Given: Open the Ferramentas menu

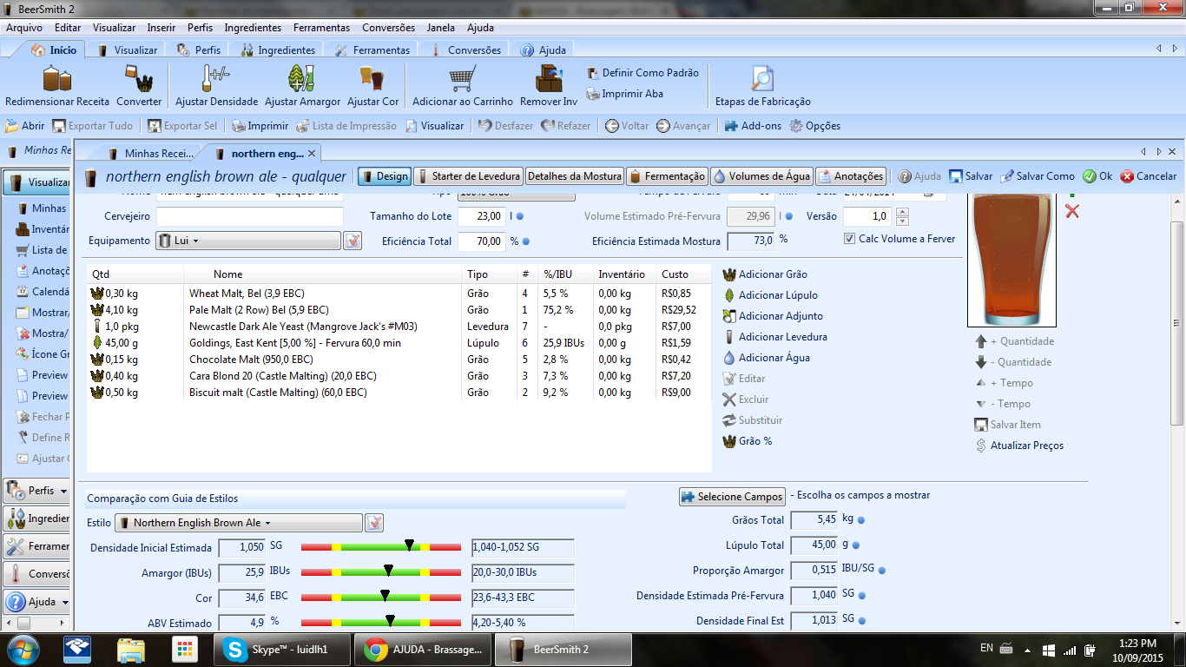Looking at the screenshot, I should 321,28.
